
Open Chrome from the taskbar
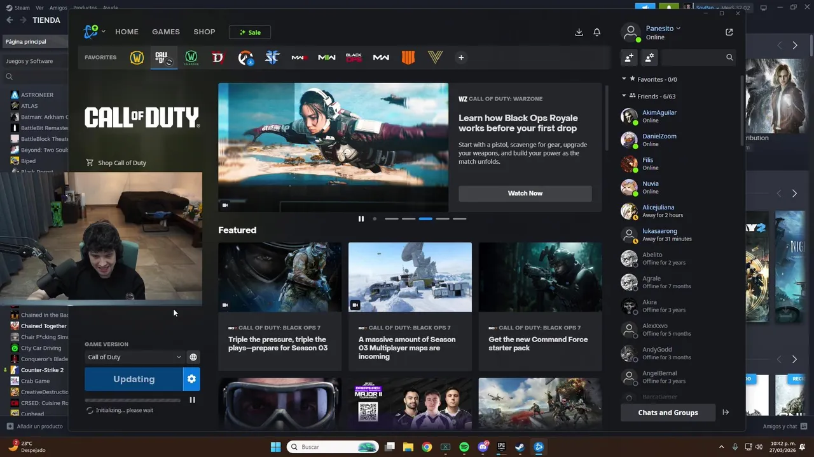[427, 447]
